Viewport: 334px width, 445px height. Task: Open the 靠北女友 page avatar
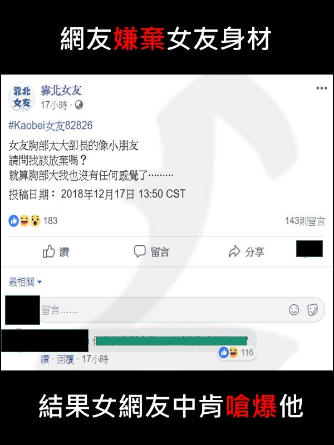(x=22, y=97)
